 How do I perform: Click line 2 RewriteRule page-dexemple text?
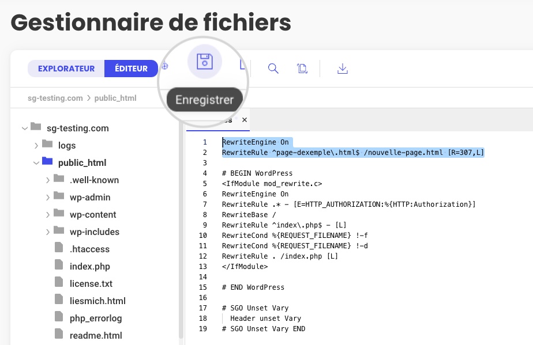(x=353, y=153)
